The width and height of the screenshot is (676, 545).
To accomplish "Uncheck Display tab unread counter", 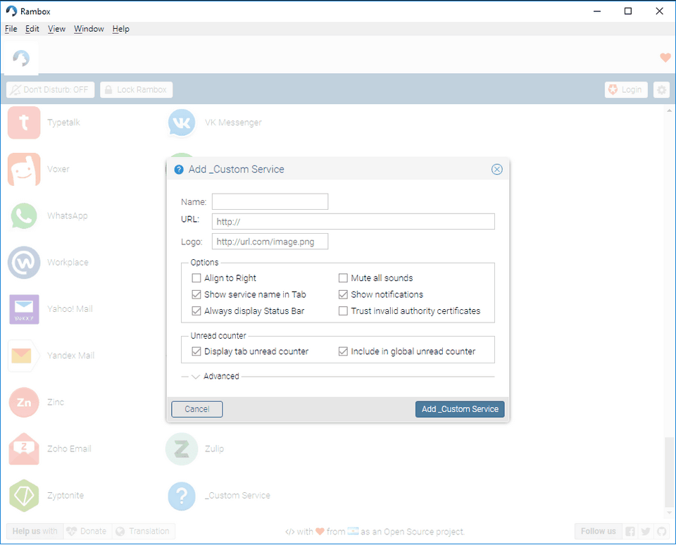I will point(196,351).
